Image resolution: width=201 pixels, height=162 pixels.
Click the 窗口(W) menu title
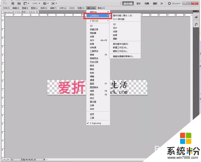(91, 8)
